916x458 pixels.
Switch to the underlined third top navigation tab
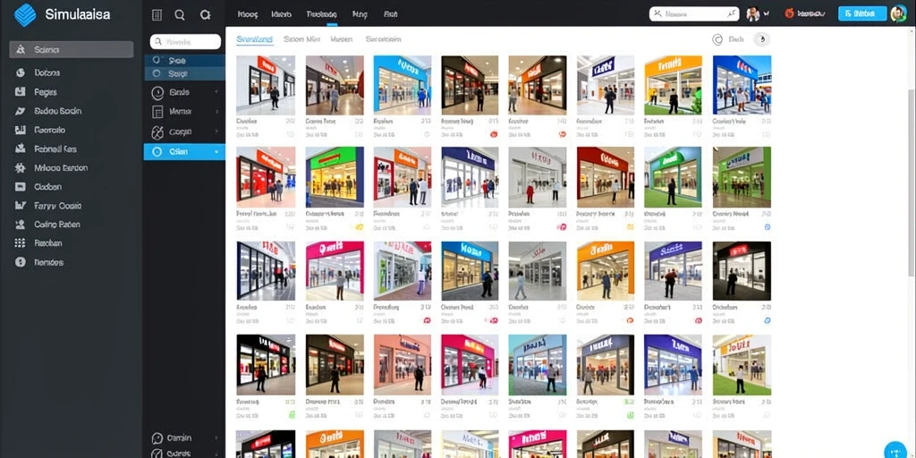tap(321, 14)
